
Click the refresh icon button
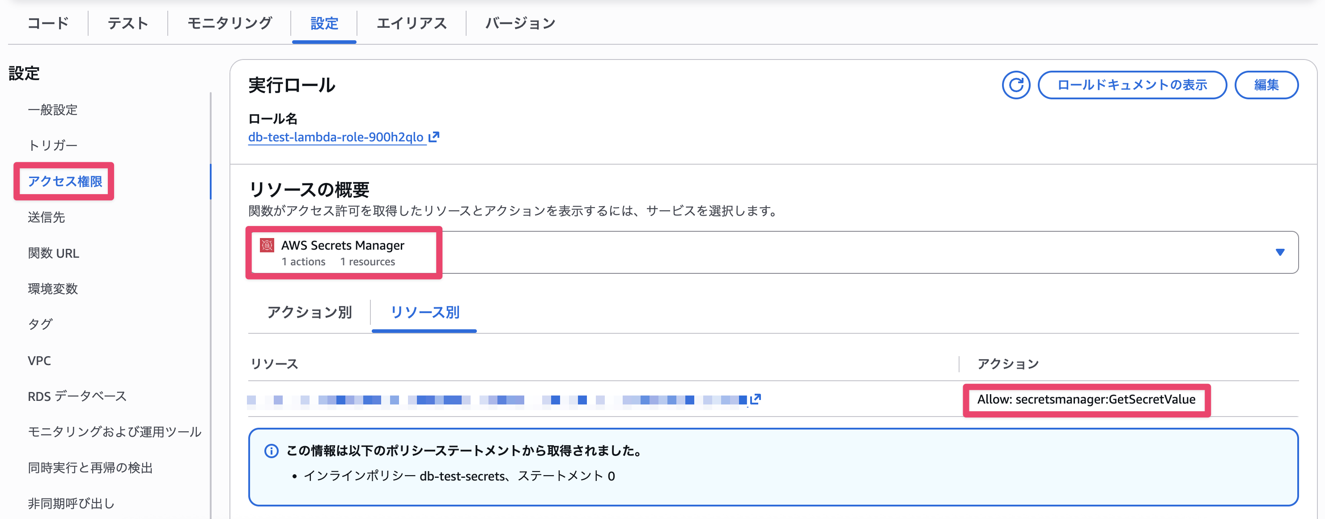(1015, 85)
